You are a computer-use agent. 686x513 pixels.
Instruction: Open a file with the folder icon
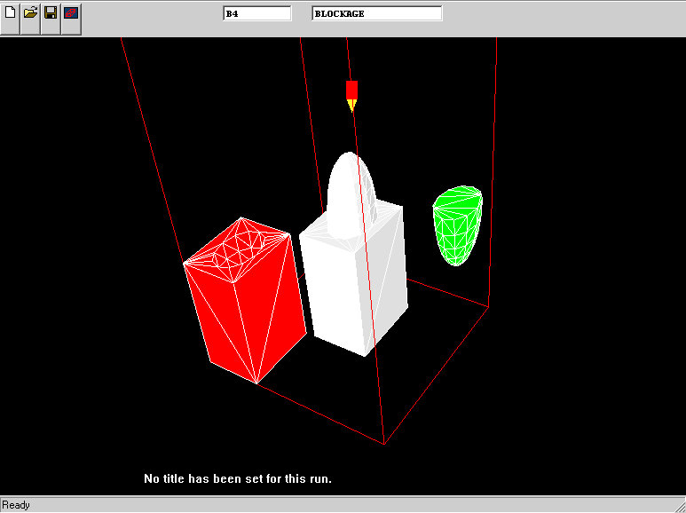point(31,13)
